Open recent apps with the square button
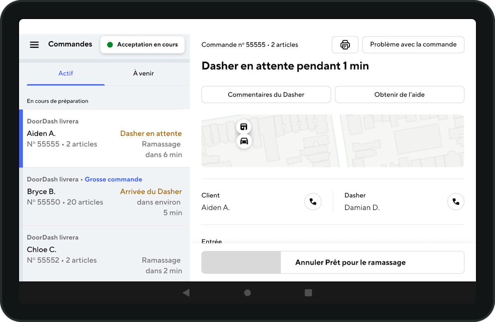 (x=308, y=292)
